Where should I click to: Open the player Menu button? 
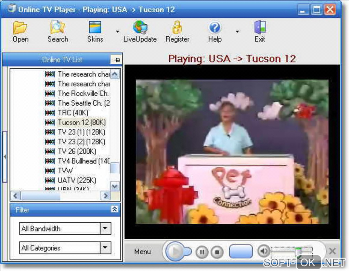coord(142,251)
